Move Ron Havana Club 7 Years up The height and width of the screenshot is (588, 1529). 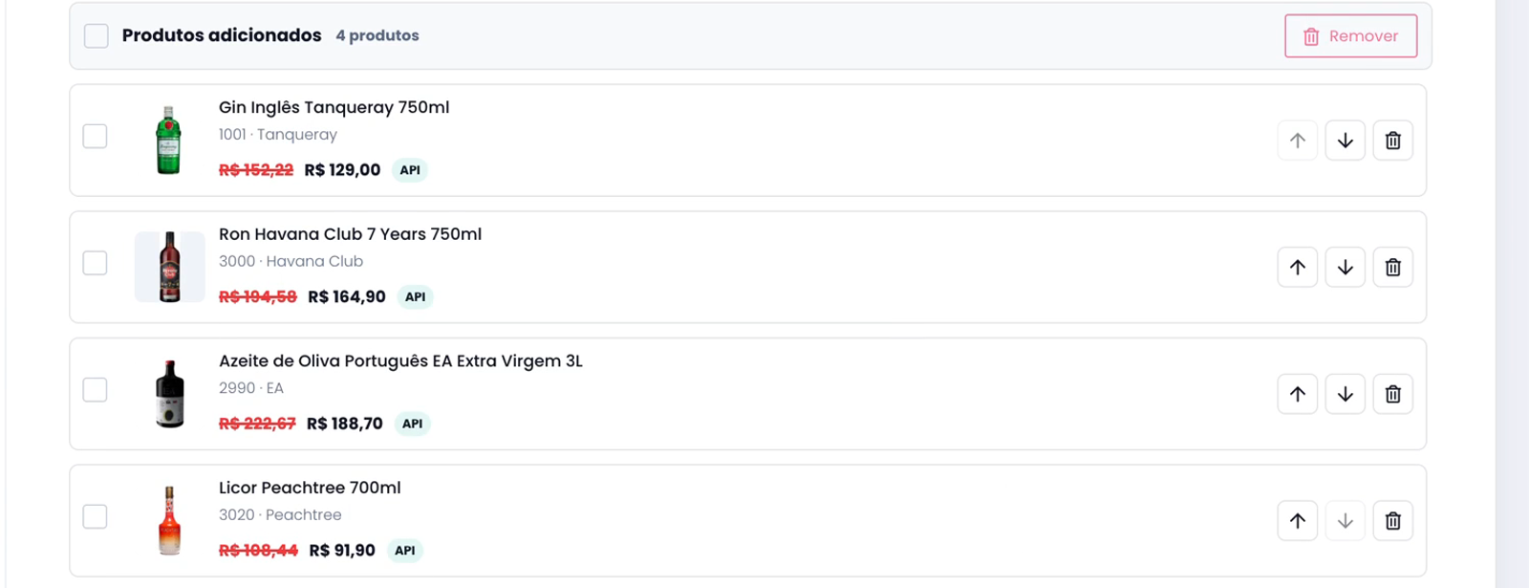1297,267
